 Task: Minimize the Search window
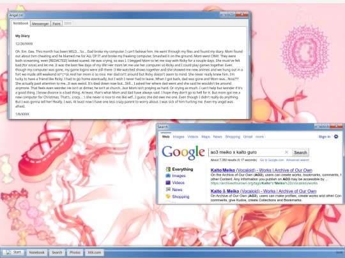tap(318, 126)
